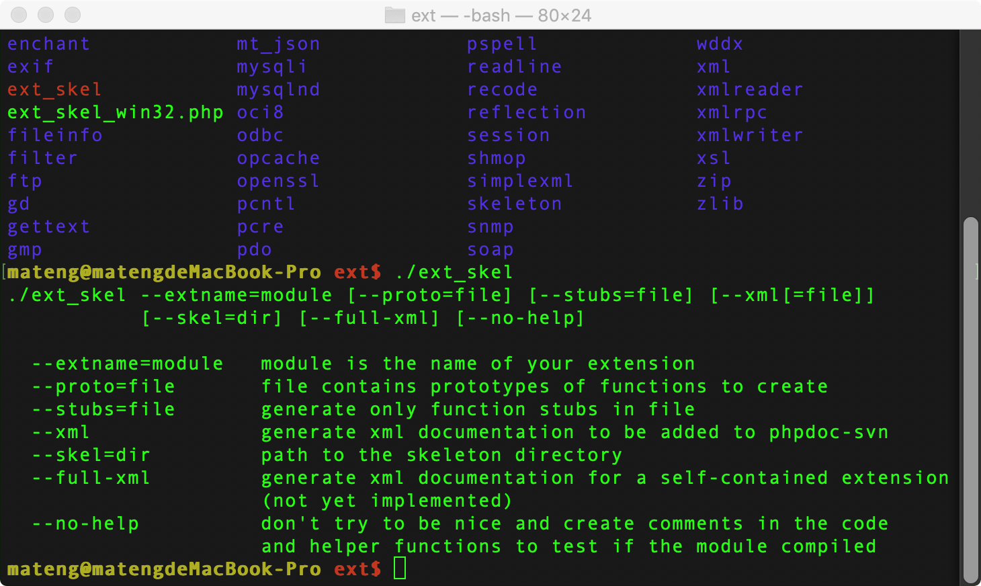Click the "(not yet implemented)" text
The width and height of the screenshot is (981, 586).
(x=387, y=501)
